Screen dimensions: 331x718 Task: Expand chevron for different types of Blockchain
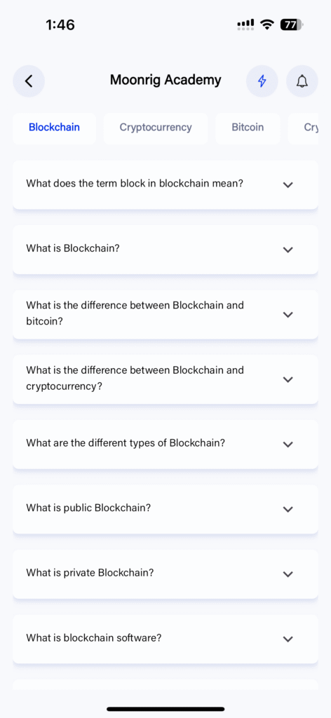tap(288, 444)
